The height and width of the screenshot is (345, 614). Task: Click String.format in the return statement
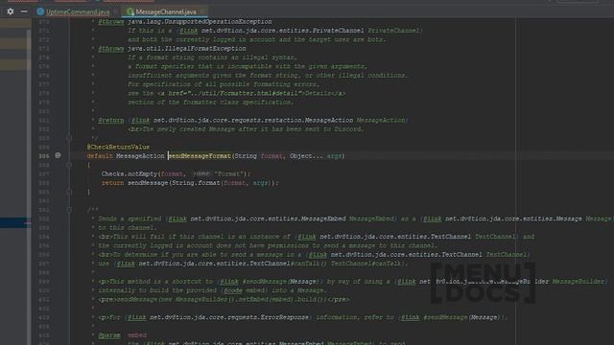196,183
